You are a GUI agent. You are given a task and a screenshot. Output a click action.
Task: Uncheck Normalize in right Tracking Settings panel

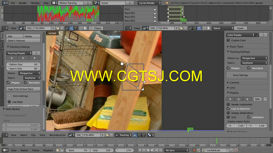tap(249, 68)
